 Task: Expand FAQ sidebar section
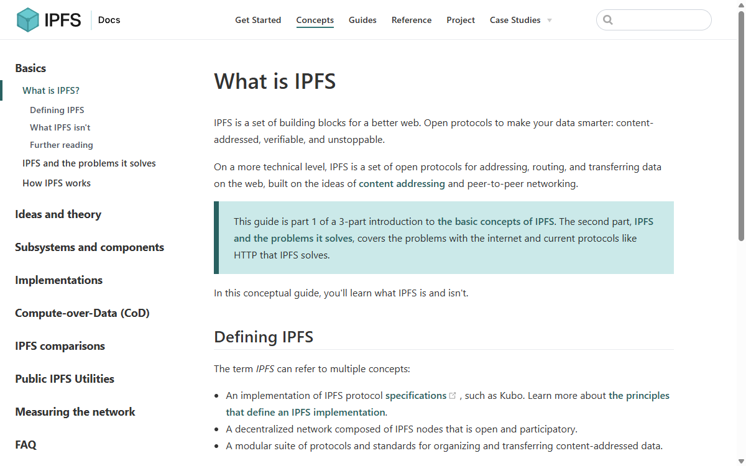coord(25,445)
